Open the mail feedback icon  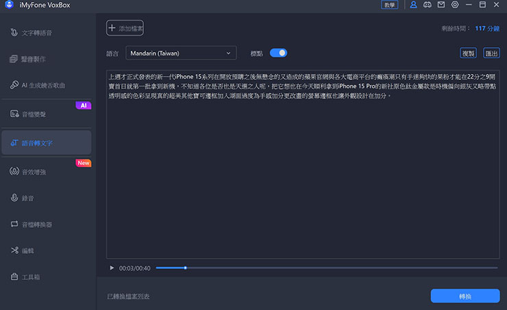[x=441, y=5]
